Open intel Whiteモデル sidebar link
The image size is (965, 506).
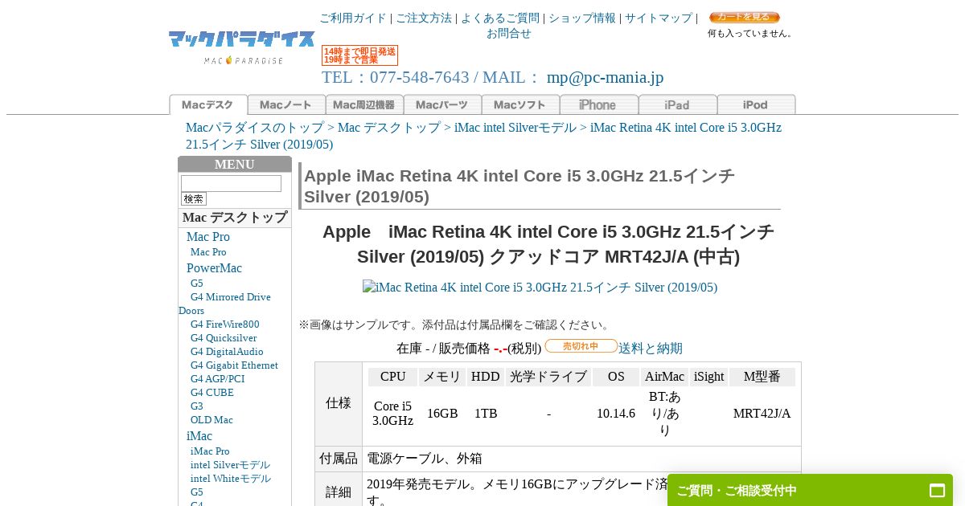click(231, 478)
